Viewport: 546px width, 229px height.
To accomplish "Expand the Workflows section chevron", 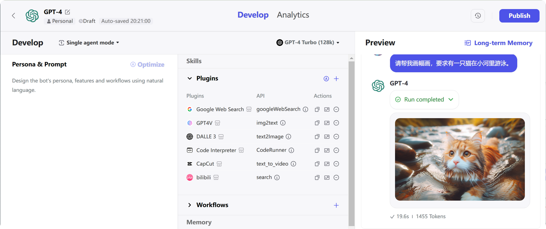I will coord(190,205).
